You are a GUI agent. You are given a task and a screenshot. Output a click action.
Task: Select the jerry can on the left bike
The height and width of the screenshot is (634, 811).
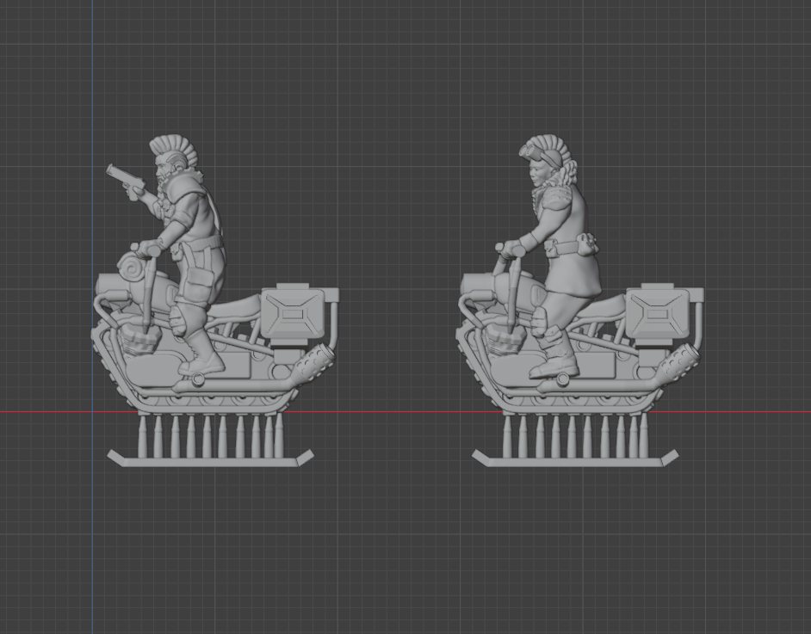tap(293, 313)
